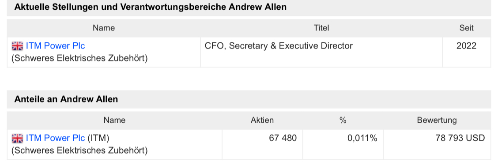Select the 2022 cell in Seit column
Screen dimensions: 498x162
pos(466,46)
